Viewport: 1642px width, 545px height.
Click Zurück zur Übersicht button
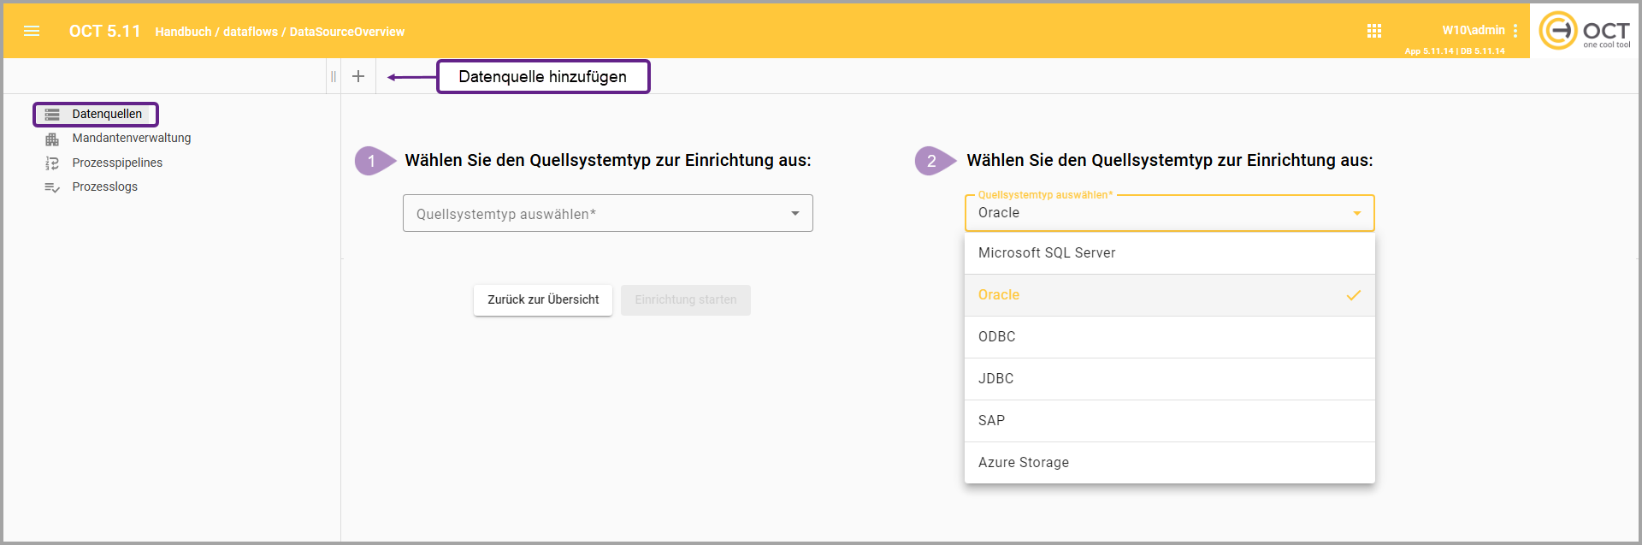click(543, 300)
